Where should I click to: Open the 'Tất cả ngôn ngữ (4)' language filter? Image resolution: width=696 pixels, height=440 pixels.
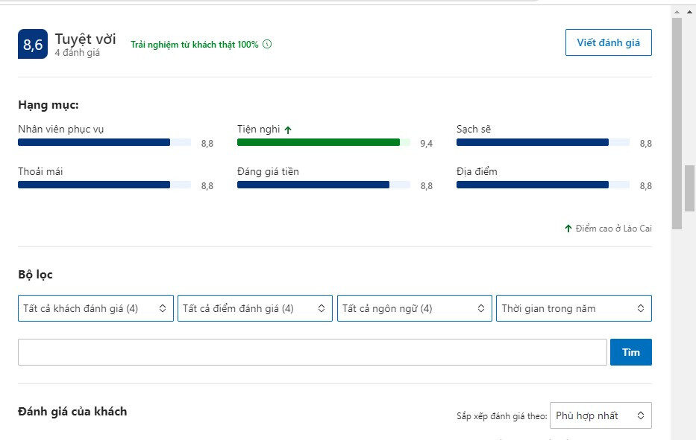414,308
